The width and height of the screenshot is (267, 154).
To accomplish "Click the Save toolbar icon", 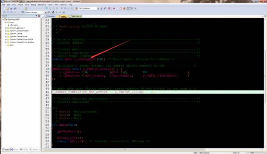I will click(11, 8).
